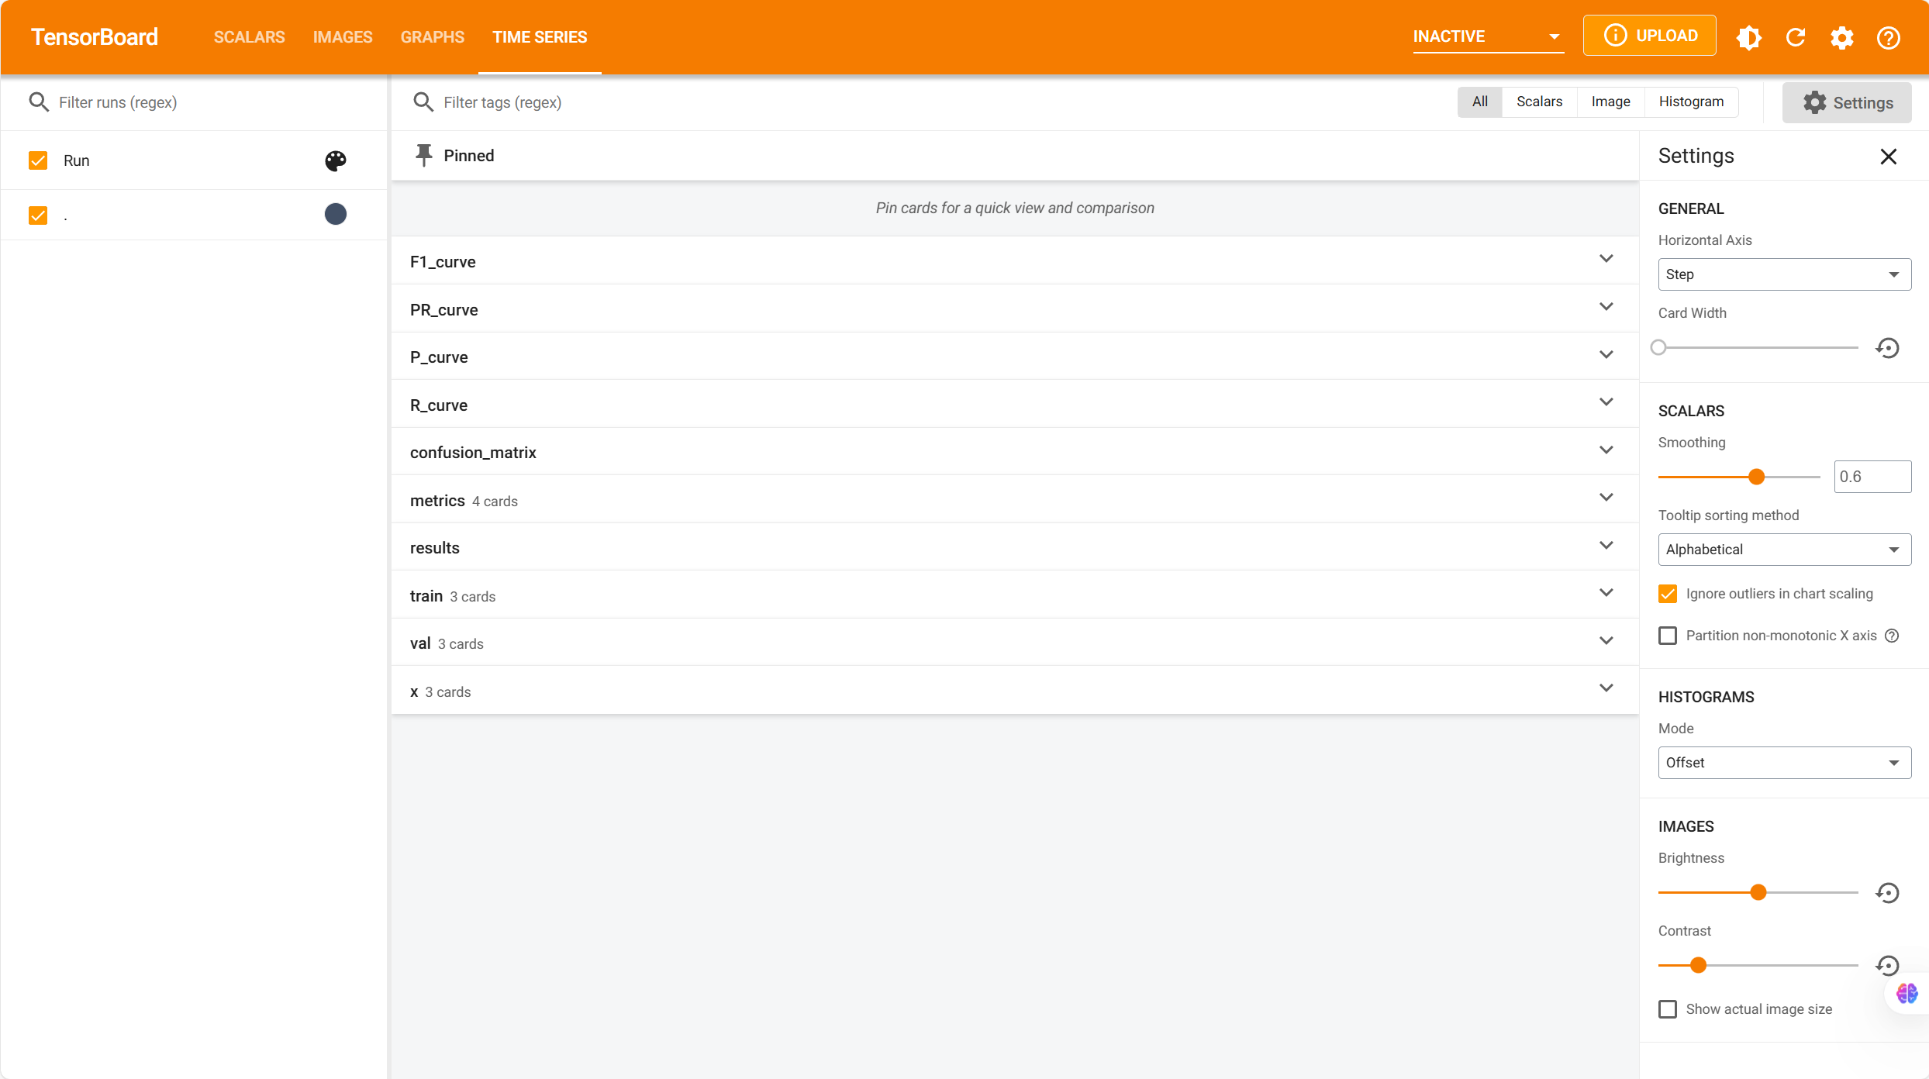This screenshot has height=1079, width=1929.
Task: Open the Tooltip sorting method dropdown
Action: tap(1784, 550)
